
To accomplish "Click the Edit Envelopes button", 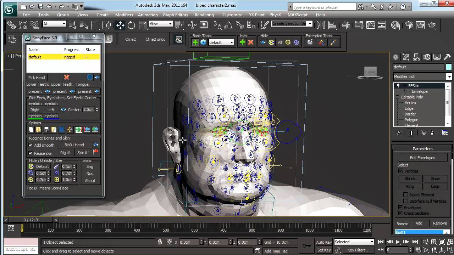I will (422, 158).
